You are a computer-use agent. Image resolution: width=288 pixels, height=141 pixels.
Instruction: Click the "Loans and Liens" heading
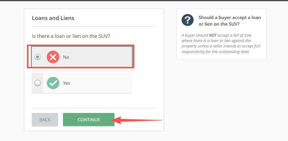[x=53, y=18]
